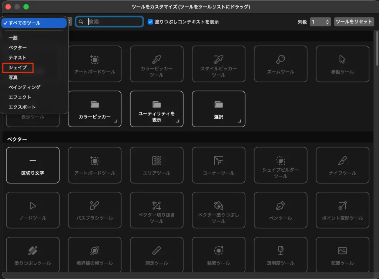Expand the 選択 tool group folder
Screen dimensions: 379x279
click(218, 109)
